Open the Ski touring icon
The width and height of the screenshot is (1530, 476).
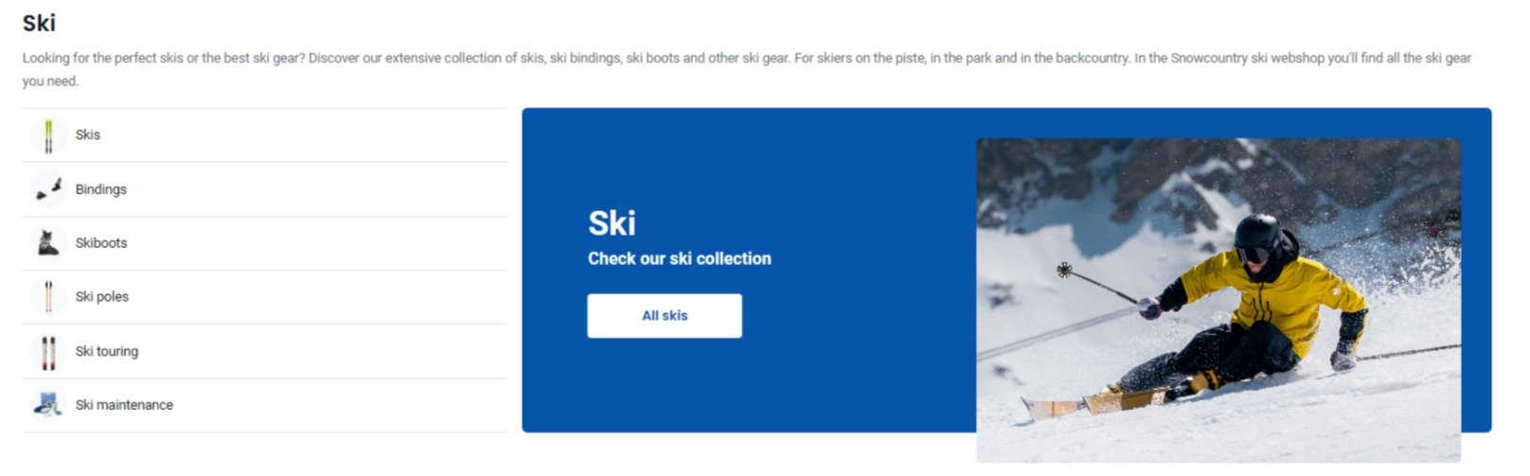(x=48, y=351)
